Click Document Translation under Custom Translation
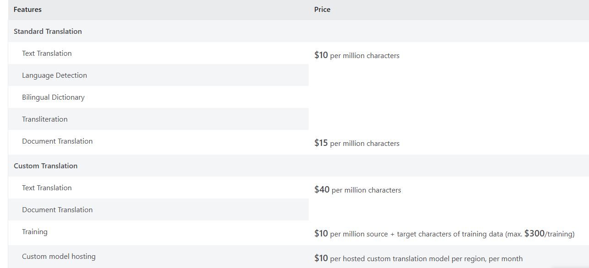Image resolution: width=589 pixels, height=268 pixels. (x=57, y=210)
